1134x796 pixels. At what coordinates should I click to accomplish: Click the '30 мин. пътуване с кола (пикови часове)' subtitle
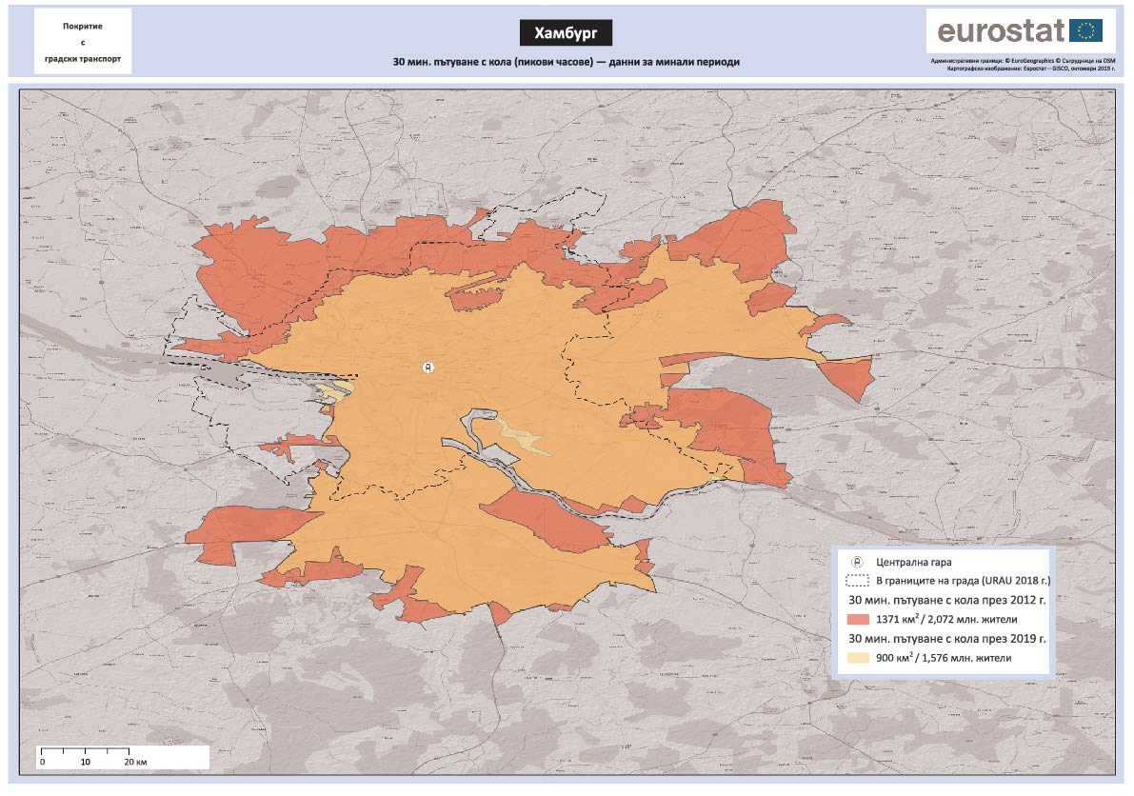[566, 62]
